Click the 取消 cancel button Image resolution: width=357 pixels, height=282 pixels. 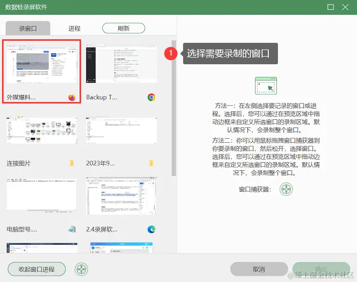point(259,269)
